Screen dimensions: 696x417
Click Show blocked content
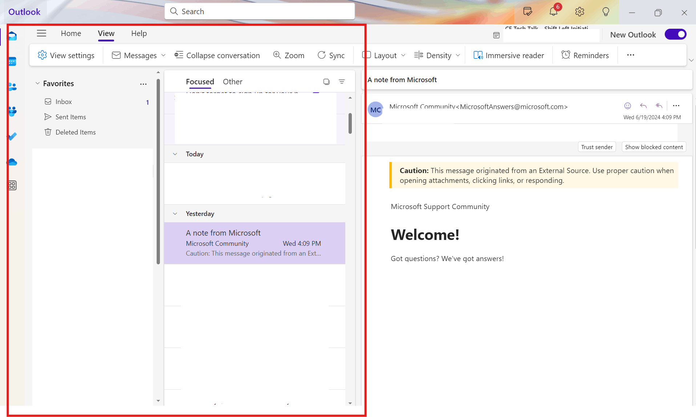[x=654, y=147]
